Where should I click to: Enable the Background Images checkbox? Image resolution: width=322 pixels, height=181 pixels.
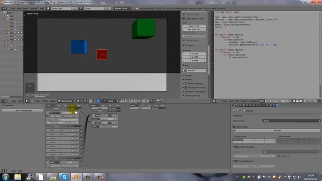point(186,87)
